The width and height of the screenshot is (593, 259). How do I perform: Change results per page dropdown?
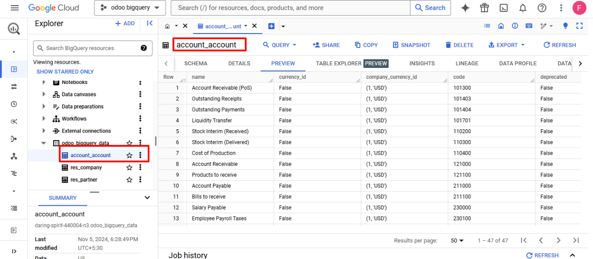(x=457, y=241)
